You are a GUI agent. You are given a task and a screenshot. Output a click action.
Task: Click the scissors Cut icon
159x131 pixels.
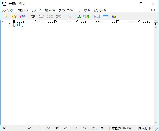[50, 17]
